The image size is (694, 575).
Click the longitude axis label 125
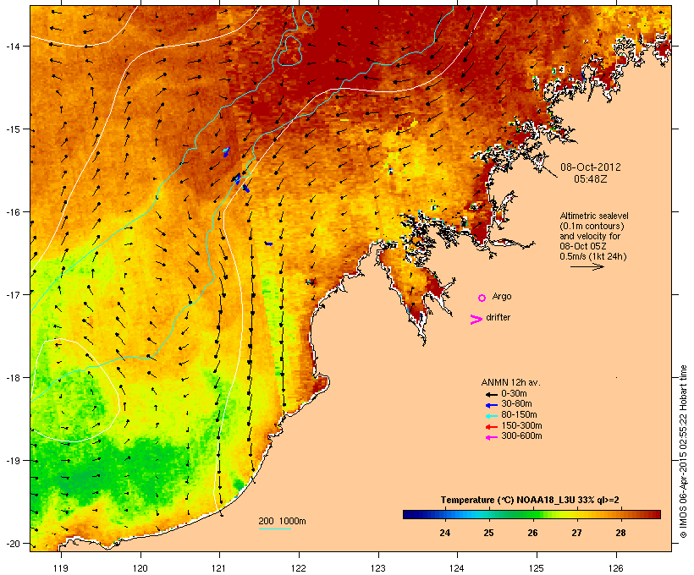(537, 568)
